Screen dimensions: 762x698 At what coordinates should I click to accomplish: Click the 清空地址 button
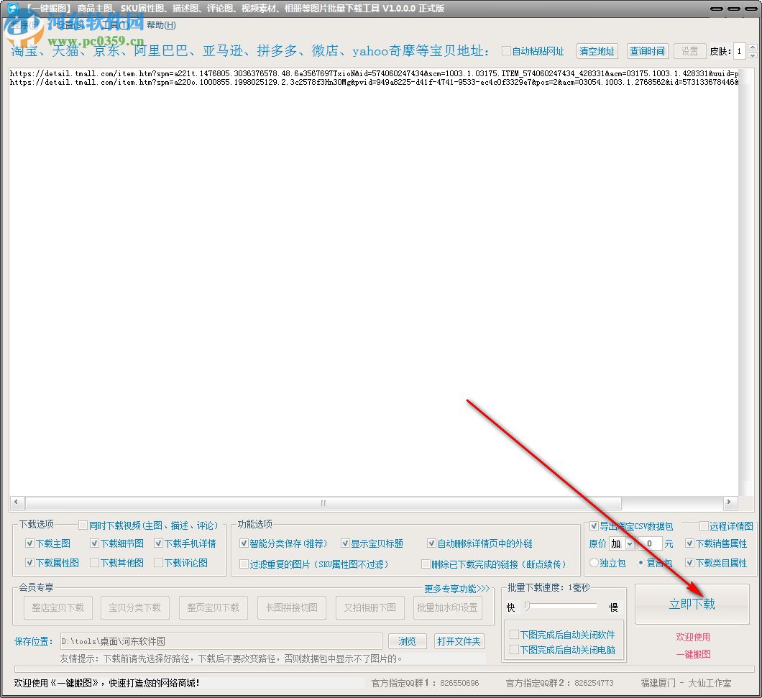(x=597, y=51)
